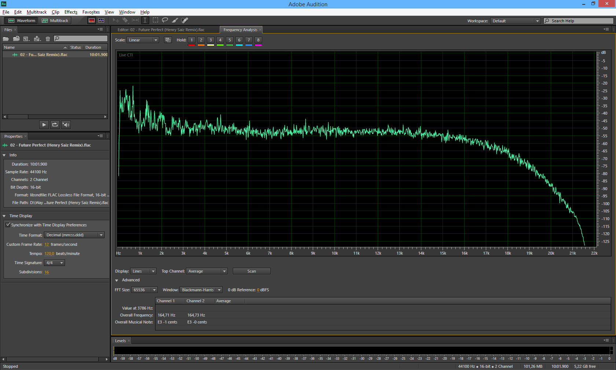The height and width of the screenshot is (370, 616).
Task: Toggle Hold button 3
Action: pos(210,40)
